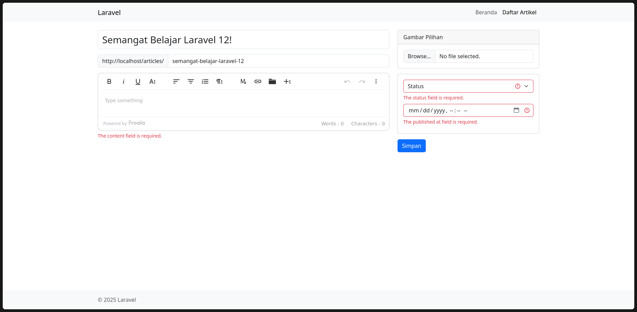This screenshot has height=312, width=637.
Task: Click the Simpan button
Action: 411,146
